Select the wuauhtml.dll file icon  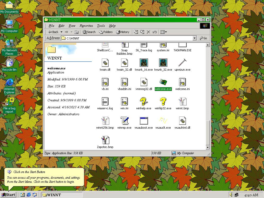pyautogui.click(x=183, y=121)
